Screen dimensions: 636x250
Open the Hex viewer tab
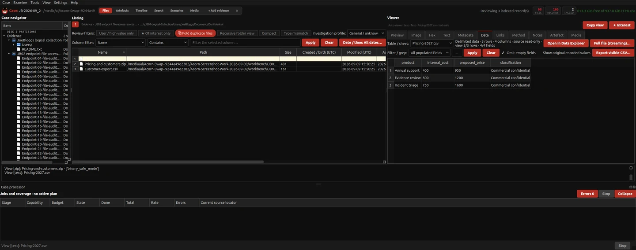click(x=432, y=35)
